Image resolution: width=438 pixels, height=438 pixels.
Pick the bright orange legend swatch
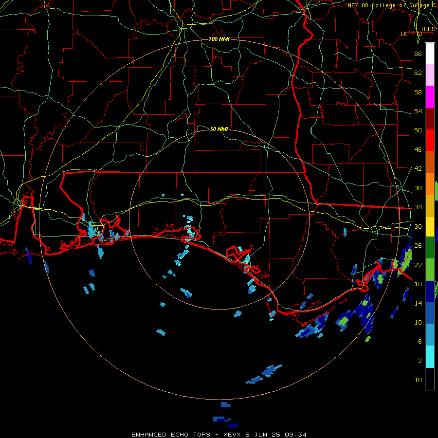pyautogui.click(x=430, y=184)
